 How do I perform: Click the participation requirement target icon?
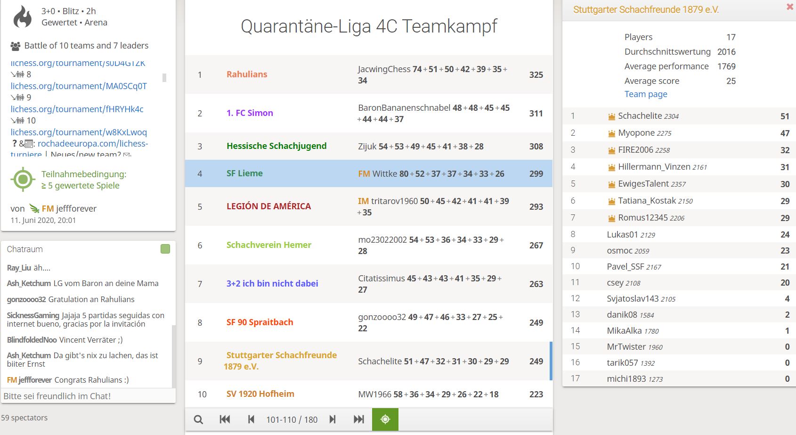point(23,179)
